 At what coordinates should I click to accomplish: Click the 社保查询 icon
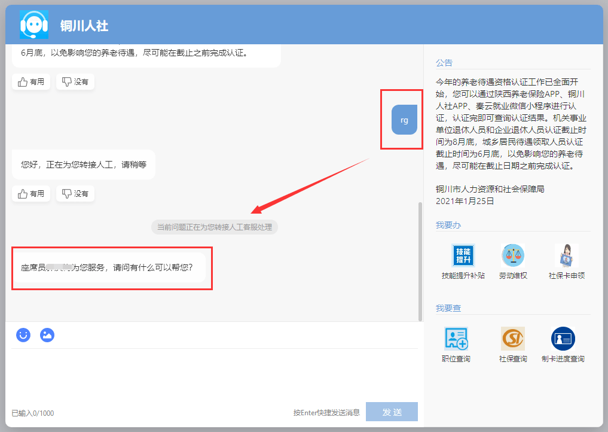(513, 339)
